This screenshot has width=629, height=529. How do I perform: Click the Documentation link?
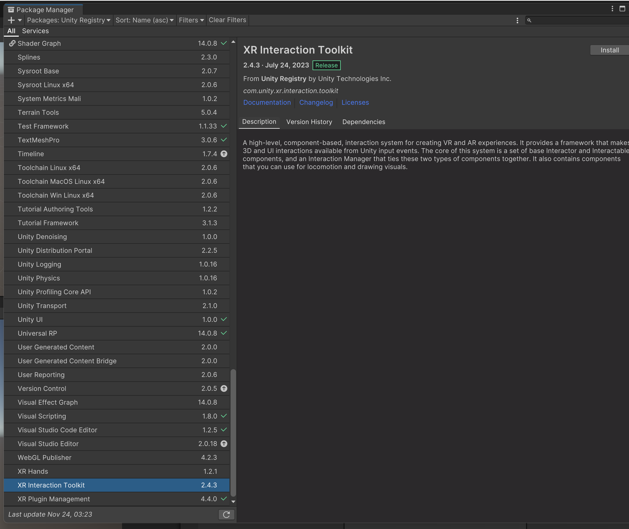(x=267, y=102)
